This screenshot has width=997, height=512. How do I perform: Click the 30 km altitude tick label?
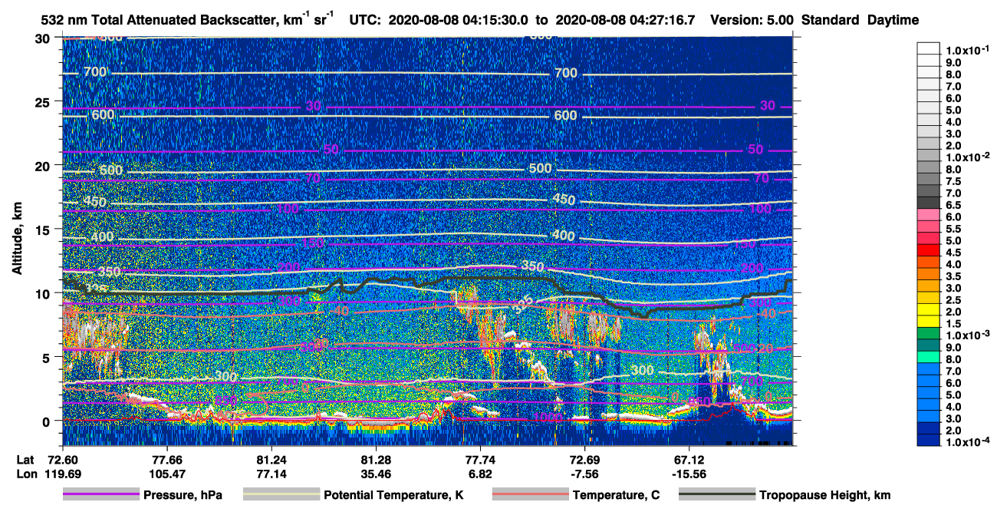pos(43,38)
